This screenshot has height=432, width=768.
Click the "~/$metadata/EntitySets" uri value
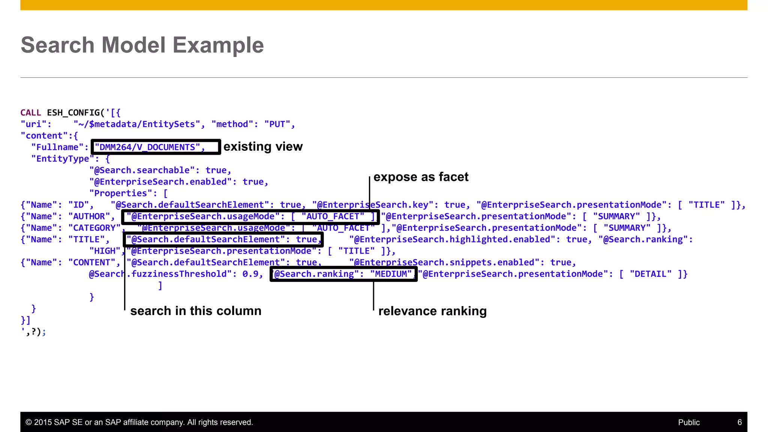click(x=136, y=124)
